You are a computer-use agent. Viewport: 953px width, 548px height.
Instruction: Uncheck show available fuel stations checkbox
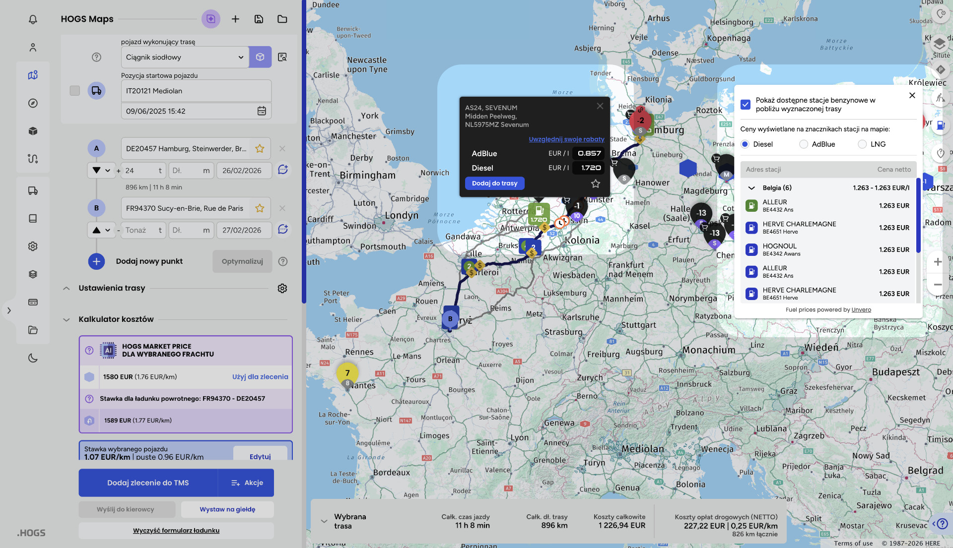pyautogui.click(x=745, y=105)
